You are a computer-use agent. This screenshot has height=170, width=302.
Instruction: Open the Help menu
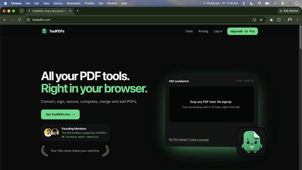click(124, 3)
